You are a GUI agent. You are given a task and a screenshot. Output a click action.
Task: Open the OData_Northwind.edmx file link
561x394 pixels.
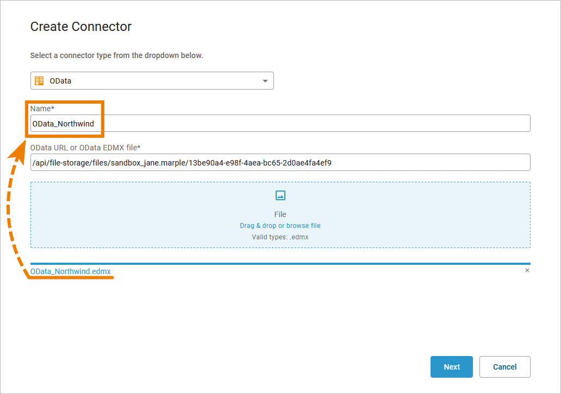pyautogui.click(x=71, y=271)
